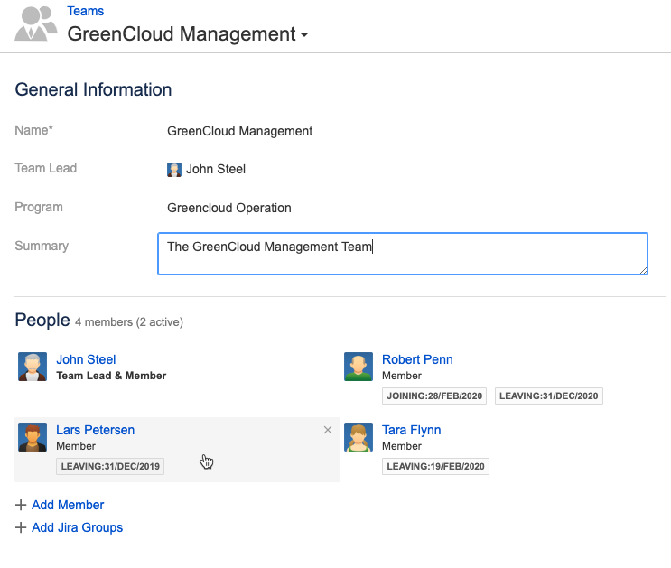Click the Program value Greencloud Operation

pos(228,208)
